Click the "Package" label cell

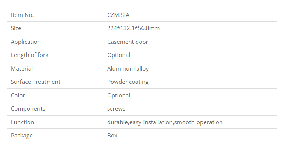coord(22,136)
